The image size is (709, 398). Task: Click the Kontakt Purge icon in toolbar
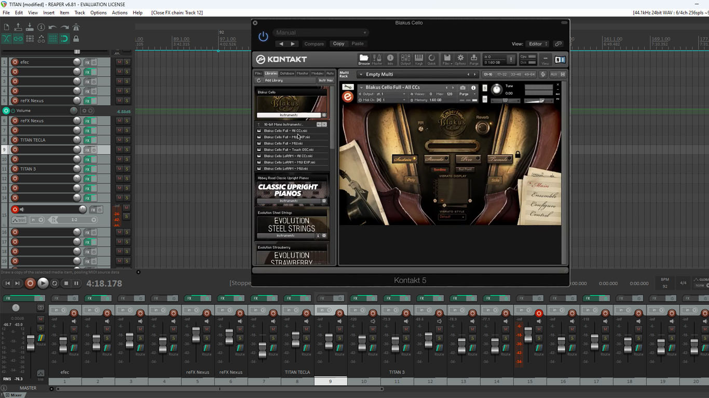click(474, 60)
